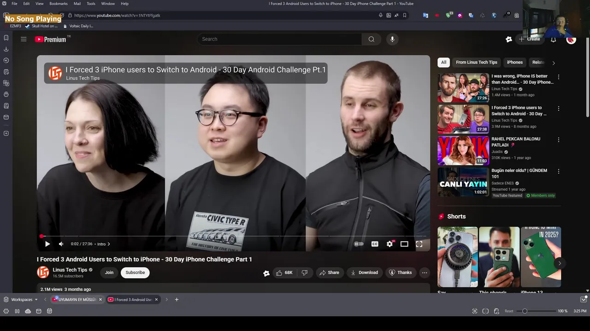The width and height of the screenshot is (590, 331).
Task: Open the green shield extension with 23 badge
Action: pyautogui.click(x=448, y=15)
